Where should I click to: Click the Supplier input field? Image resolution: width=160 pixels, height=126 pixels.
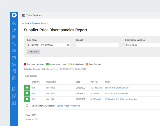pos(98,45)
